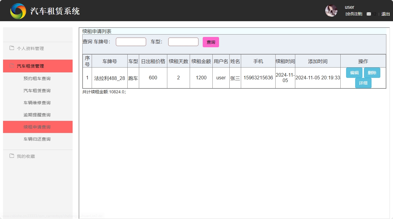Expand the 个人资料管理 menu section

pyautogui.click(x=30, y=48)
